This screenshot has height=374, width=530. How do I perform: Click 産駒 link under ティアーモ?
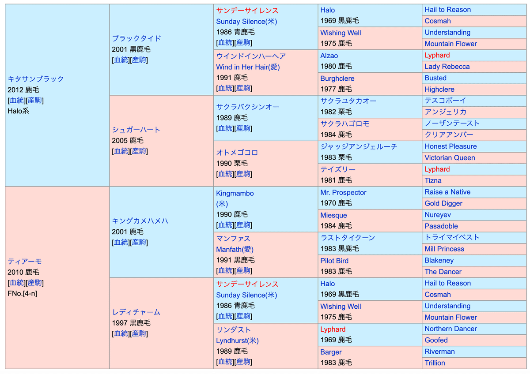click(x=34, y=283)
